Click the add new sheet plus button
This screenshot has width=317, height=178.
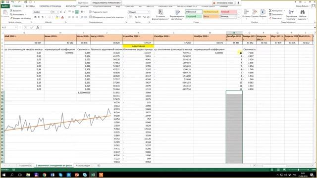[99, 166]
